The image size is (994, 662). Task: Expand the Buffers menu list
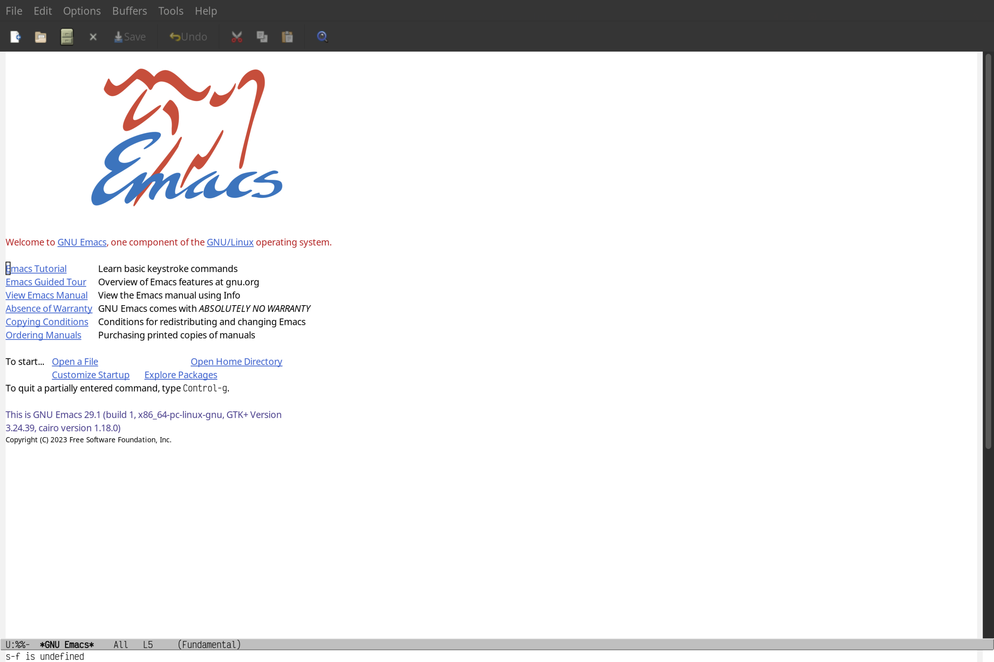(x=129, y=10)
